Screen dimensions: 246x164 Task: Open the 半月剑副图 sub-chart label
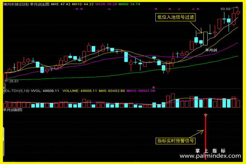pos(13,110)
